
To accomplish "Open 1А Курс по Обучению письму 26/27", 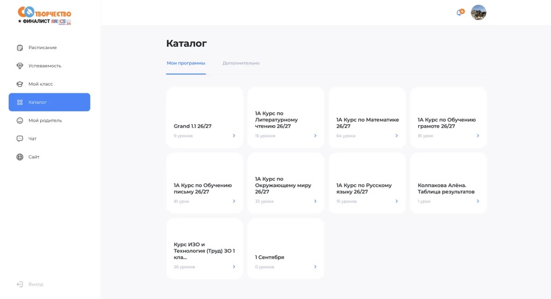I will 203,189.
